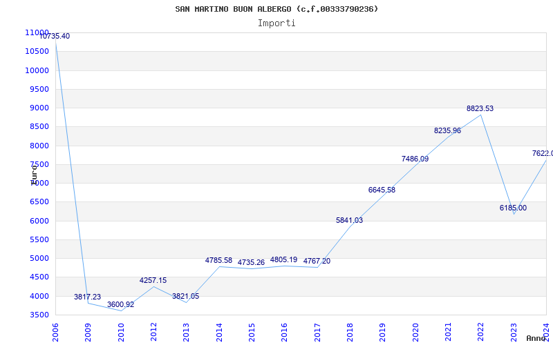This screenshot has height=345, width=553.
Task: Pick the 2013 x-axis year label
Action: (x=187, y=331)
